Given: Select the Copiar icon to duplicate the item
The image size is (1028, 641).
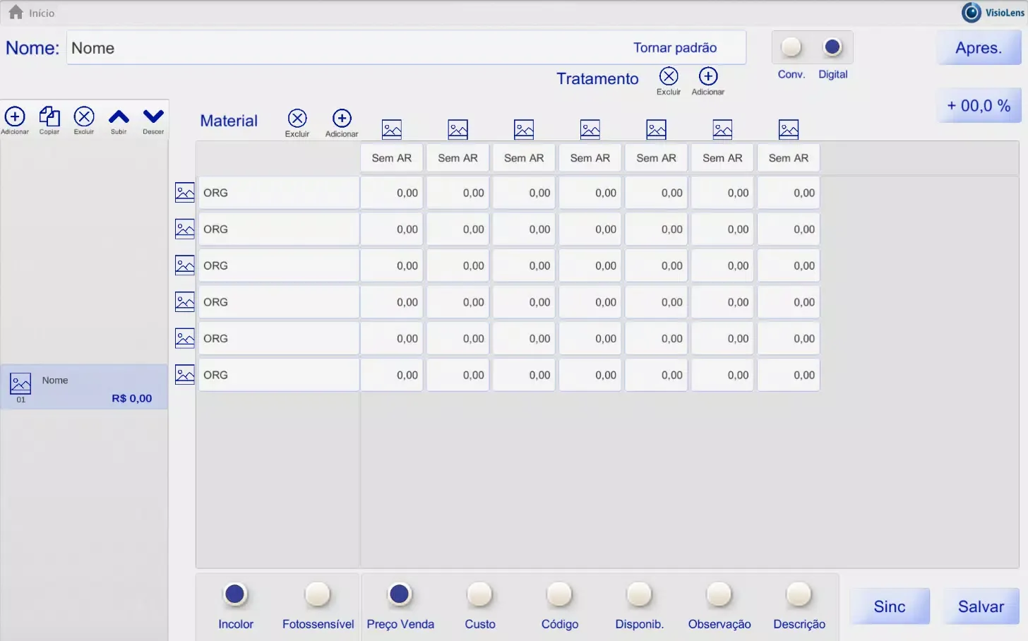Looking at the screenshot, I should coord(49,116).
